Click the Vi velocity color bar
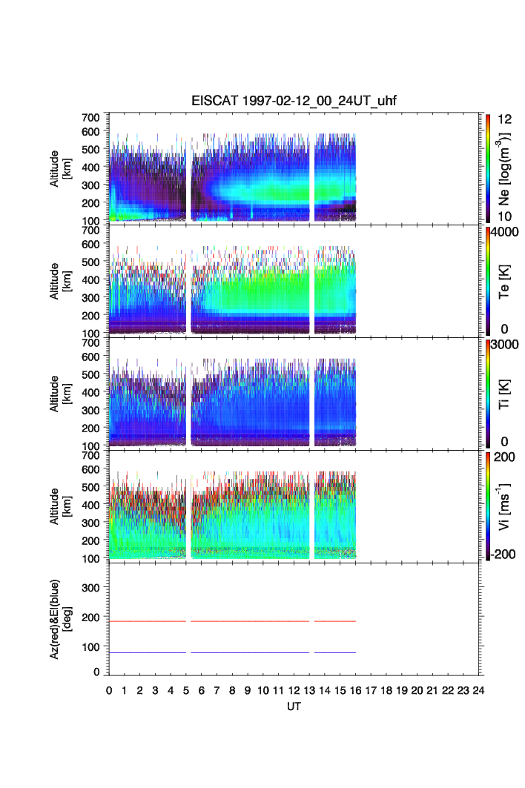Screen dimensions: 525x788 (488, 506)
